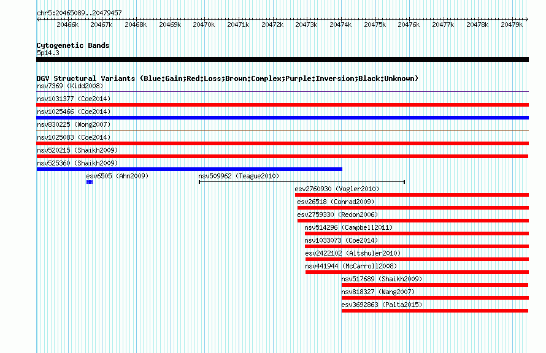Viewport: 546px width, 353px height.
Task: Select the red bar under nsv441944
Action: coord(417,272)
